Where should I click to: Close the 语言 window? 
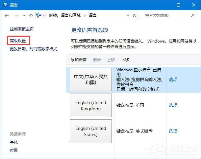tap(193, 5)
